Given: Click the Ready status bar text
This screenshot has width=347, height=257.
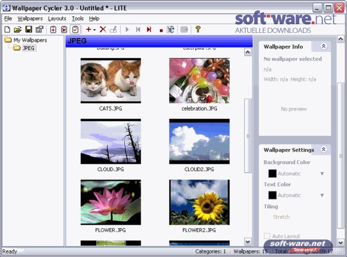Looking at the screenshot, I should click(10, 251).
